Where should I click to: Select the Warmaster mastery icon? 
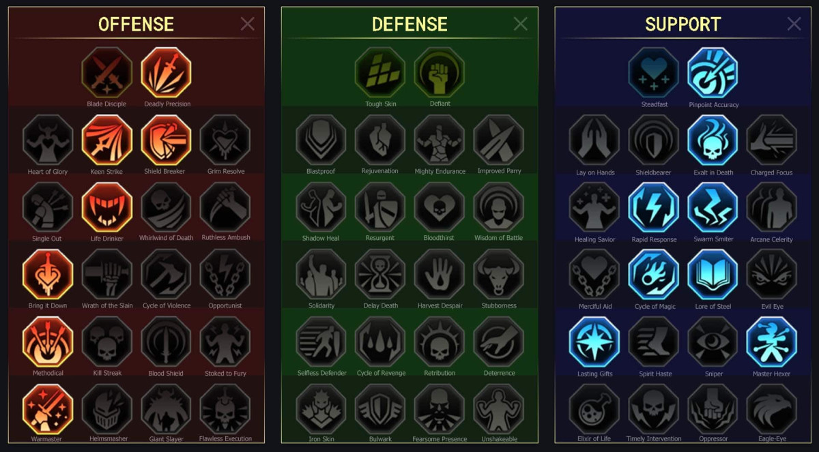pos(47,409)
